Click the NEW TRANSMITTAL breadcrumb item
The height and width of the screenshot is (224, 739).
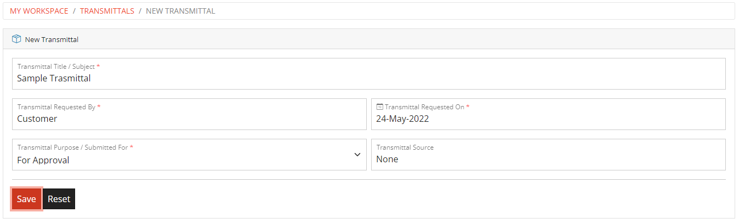pos(180,11)
